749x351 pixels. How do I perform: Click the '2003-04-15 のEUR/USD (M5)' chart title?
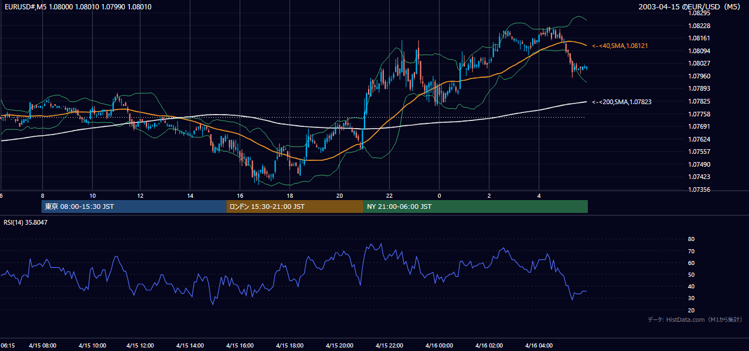tap(690, 7)
